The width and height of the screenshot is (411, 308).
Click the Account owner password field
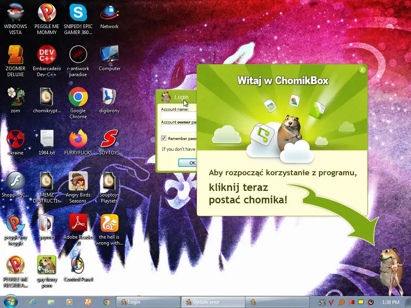(179, 128)
